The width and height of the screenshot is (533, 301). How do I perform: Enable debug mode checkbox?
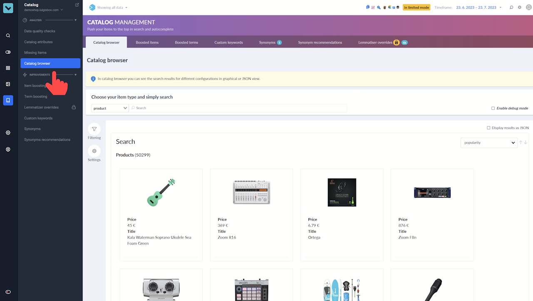(493, 108)
